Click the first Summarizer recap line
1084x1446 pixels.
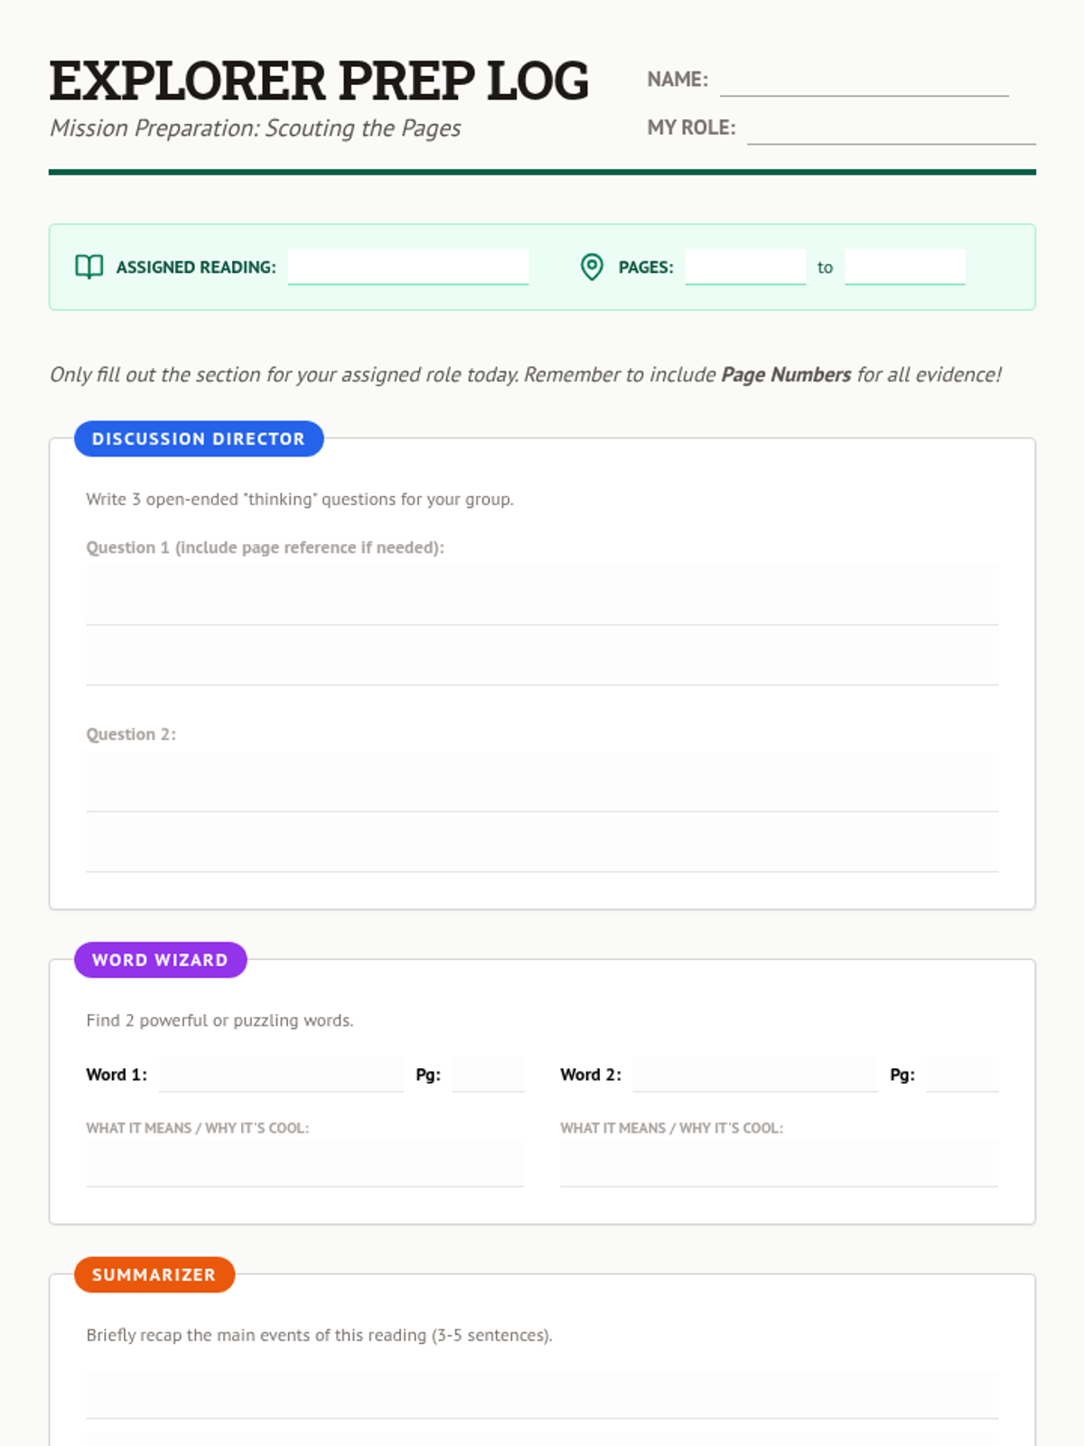[542, 1392]
